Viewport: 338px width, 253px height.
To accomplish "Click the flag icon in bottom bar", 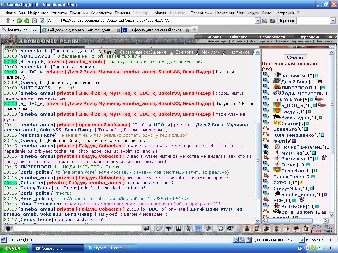I will pyautogui.click(x=296, y=229).
